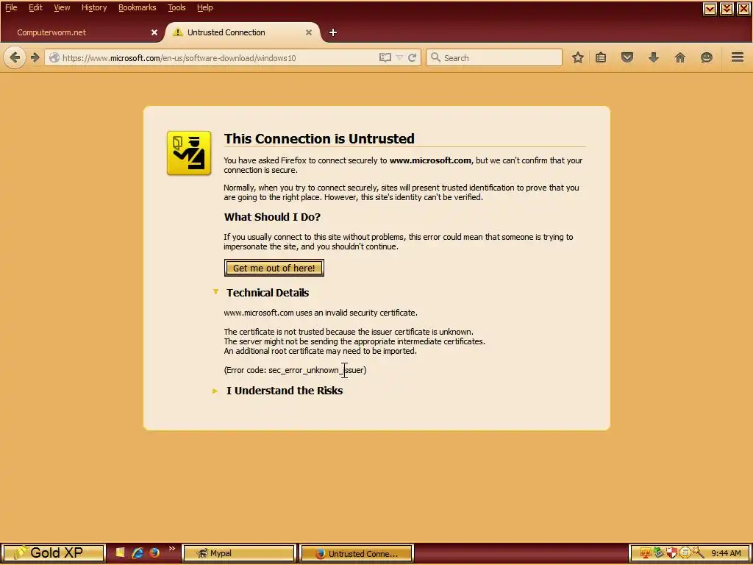
Task: Click the What Should I Do? heading
Action: (272, 217)
